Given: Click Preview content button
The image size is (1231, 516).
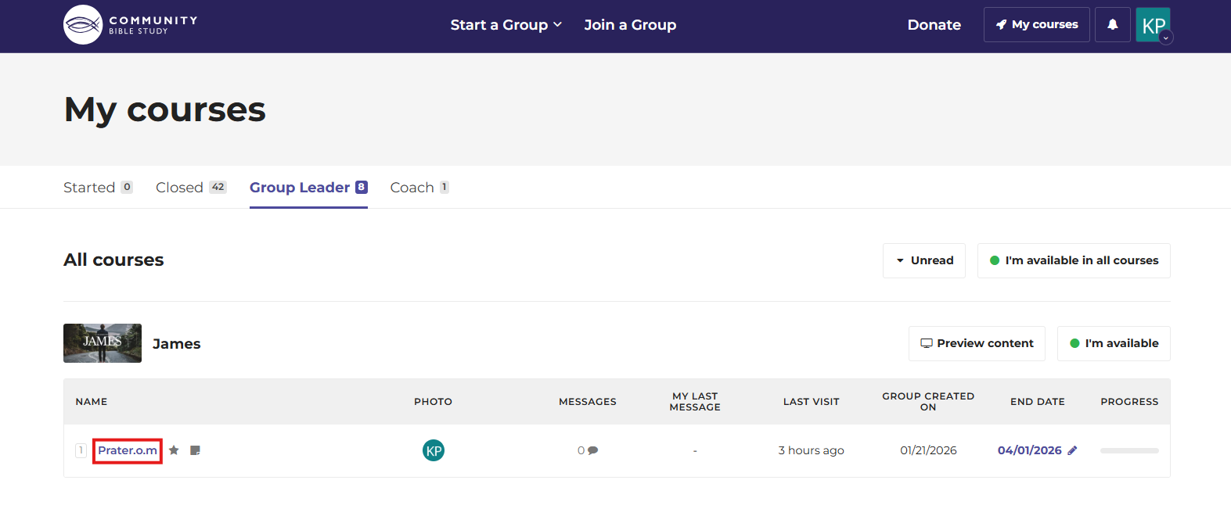Looking at the screenshot, I should pyautogui.click(x=976, y=343).
